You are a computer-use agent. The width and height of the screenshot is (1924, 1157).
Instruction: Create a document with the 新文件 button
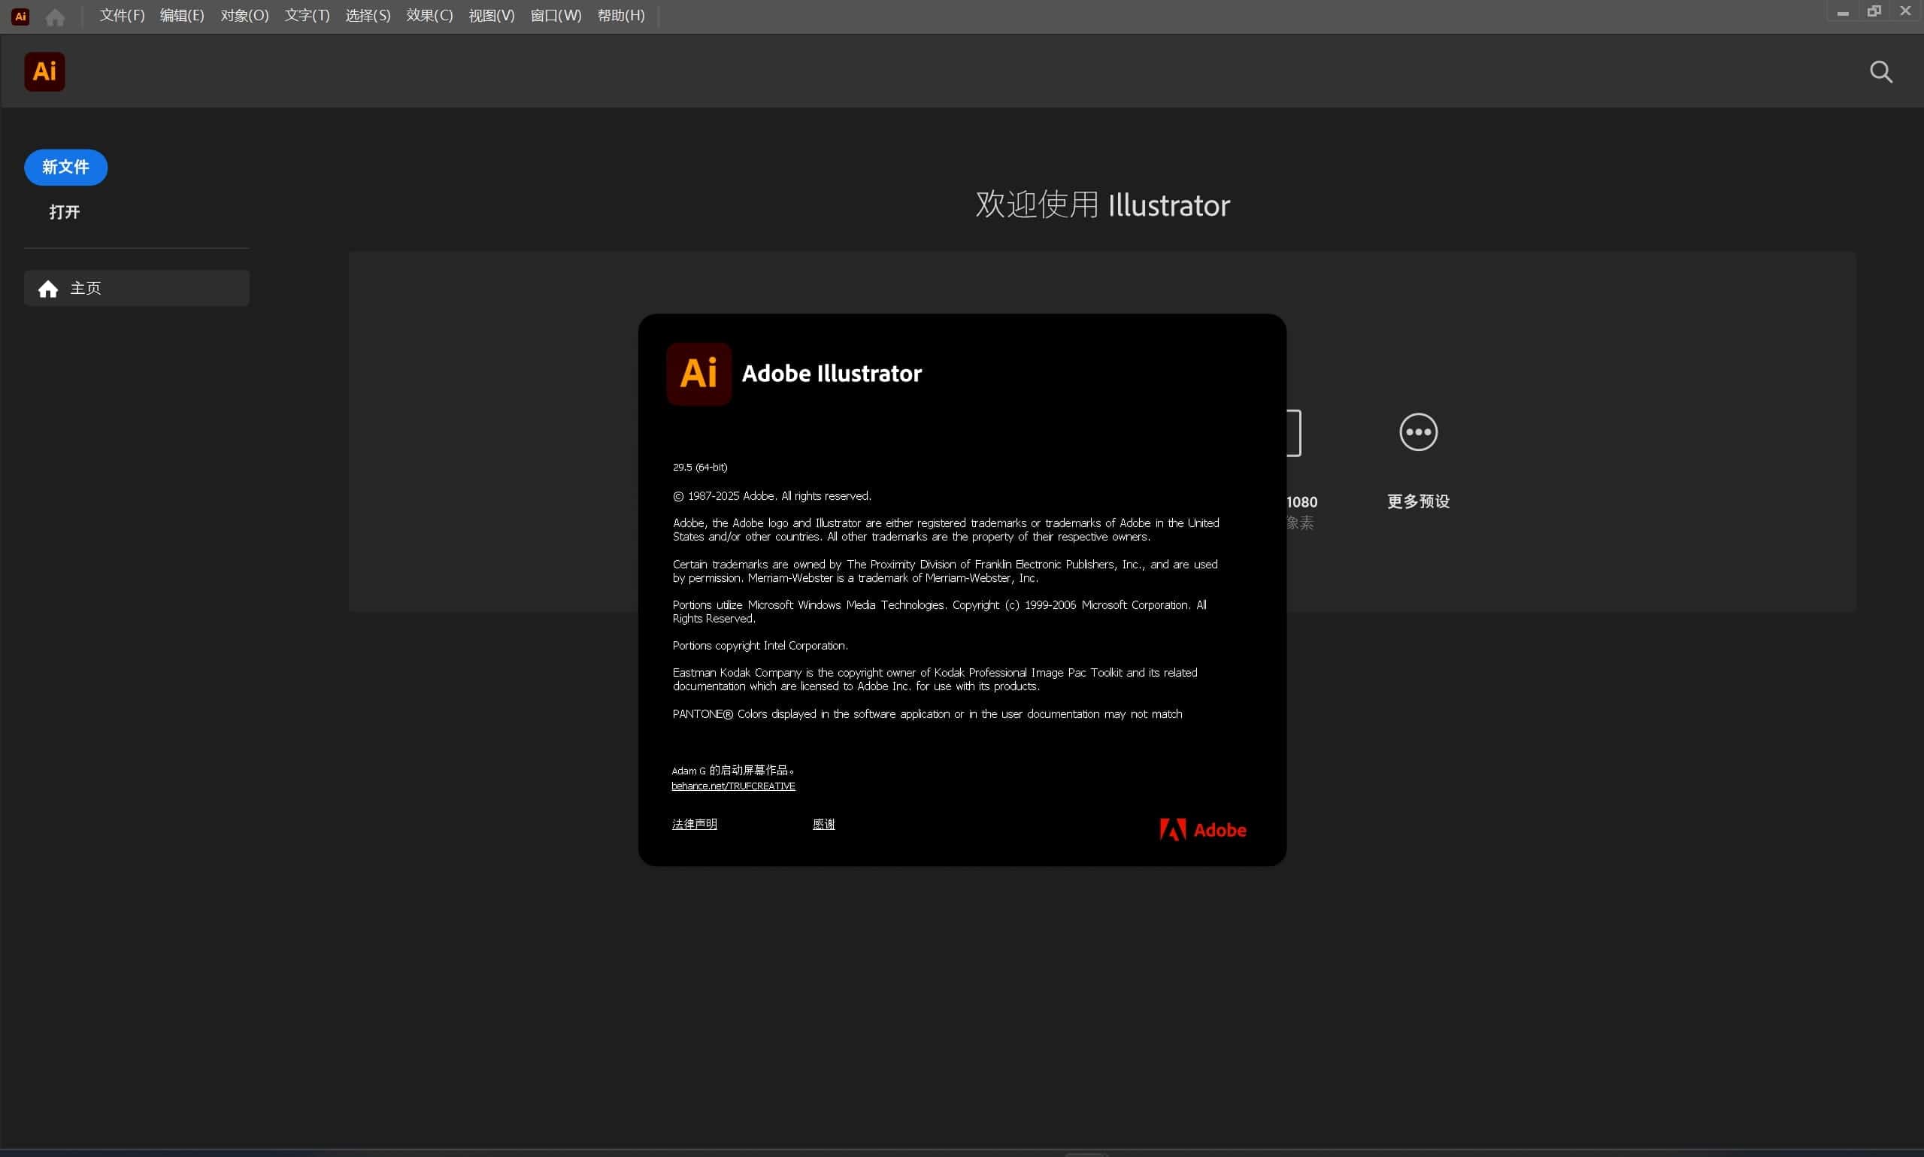[x=65, y=167]
